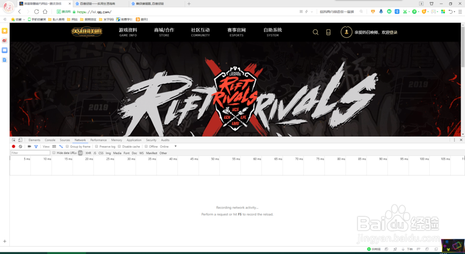Switch to the Security tab

151,140
